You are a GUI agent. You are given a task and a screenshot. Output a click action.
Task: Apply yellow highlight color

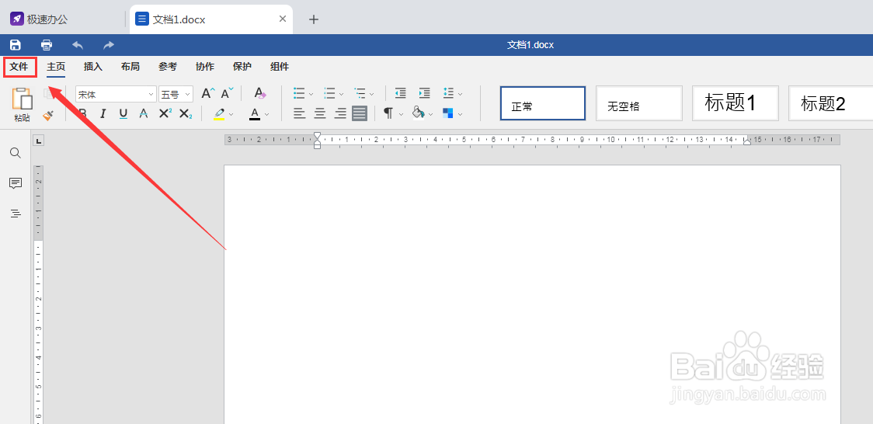219,113
